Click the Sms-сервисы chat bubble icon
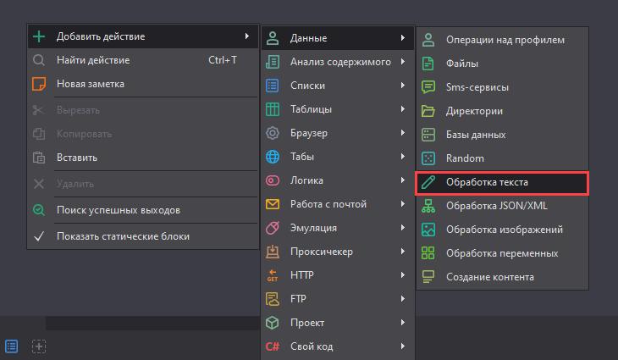This screenshot has height=360, width=618. click(x=429, y=87)
